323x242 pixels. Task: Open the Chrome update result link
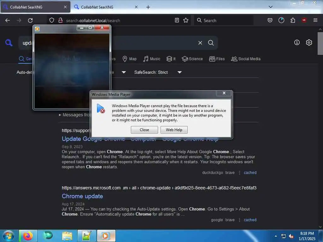point(82,196)
